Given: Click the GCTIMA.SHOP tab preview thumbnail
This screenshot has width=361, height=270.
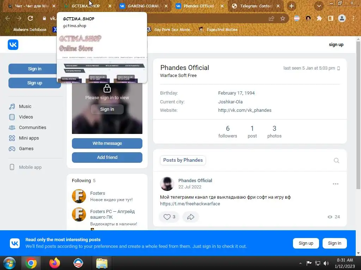Looking at the screenshot, I should coord(102,57).
